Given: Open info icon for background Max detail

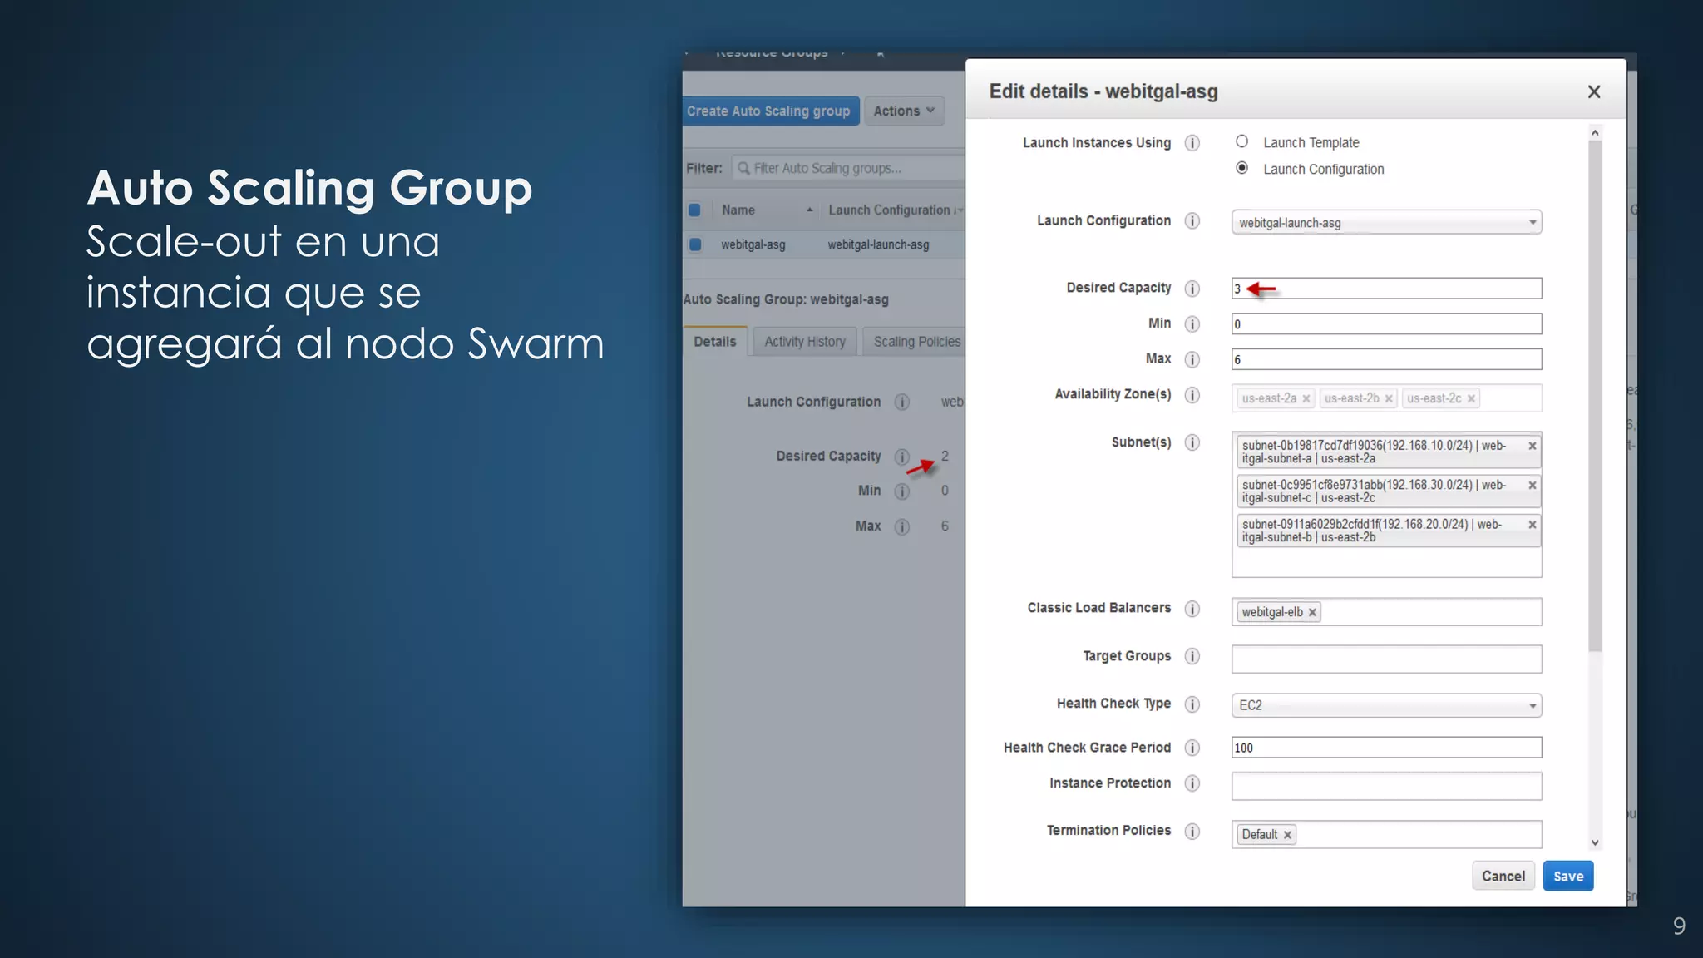Looking at the screenshot, I should 901,526.
